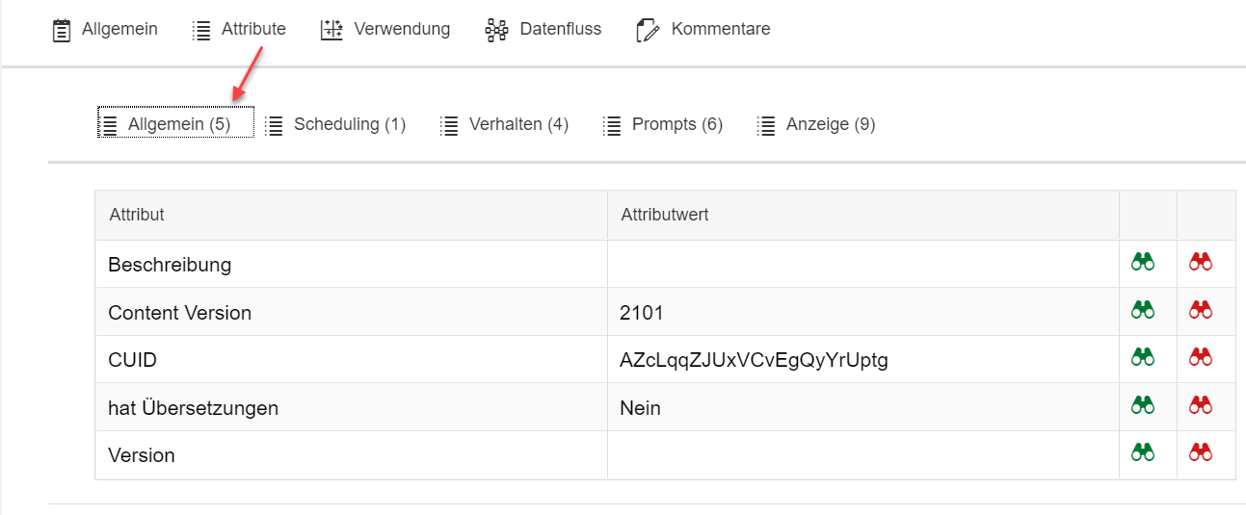Open the Verwendung tab

pos(385,30)
